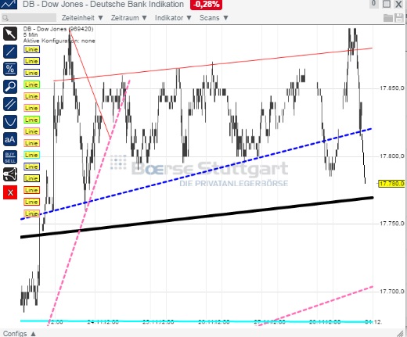Screen dimensions: 407x337
Task: Open the Zeitraum dropdown menu
Action: coord(128,18)
